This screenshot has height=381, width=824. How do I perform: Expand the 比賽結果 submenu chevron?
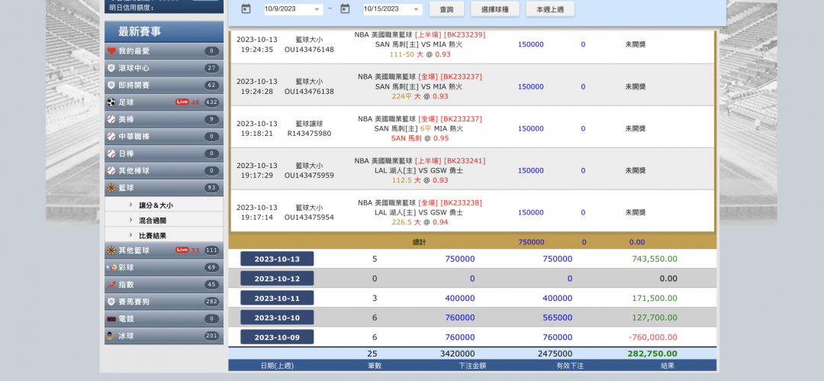(x=130, y=235)
